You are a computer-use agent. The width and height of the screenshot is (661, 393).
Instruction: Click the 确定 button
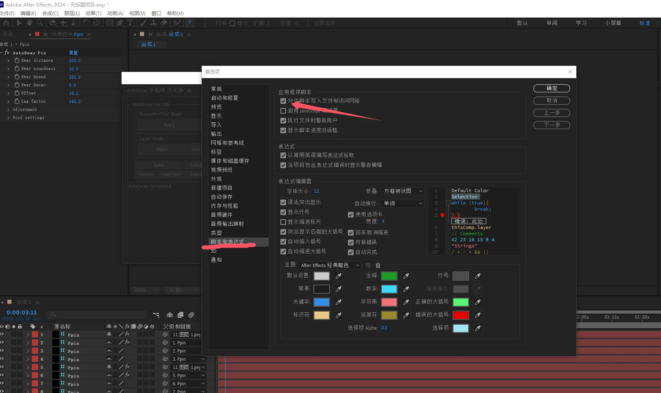pos(551,88)
